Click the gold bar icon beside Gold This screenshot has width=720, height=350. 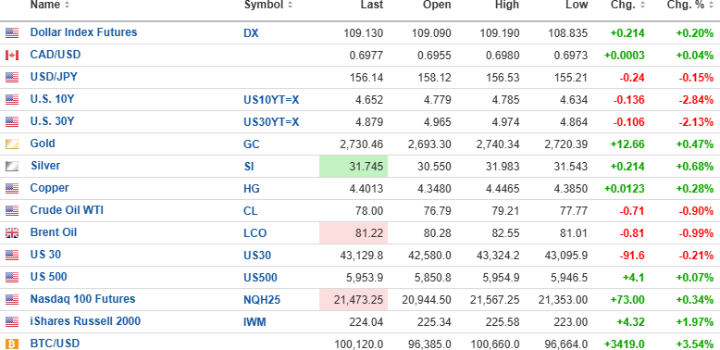12,144
